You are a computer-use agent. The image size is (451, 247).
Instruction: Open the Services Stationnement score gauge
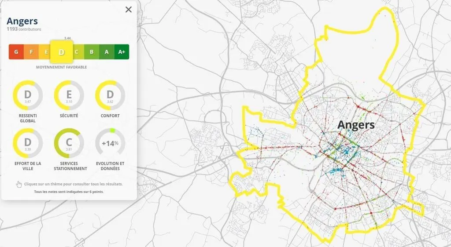click(x=69, y=143)
